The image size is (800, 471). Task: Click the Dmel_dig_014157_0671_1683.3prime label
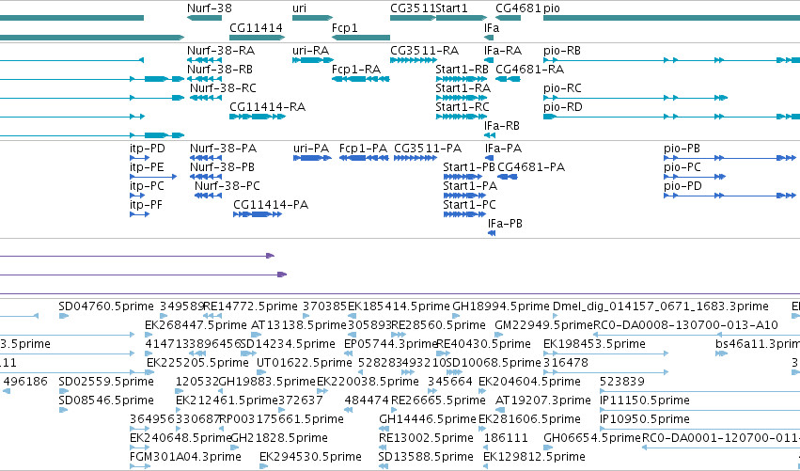click(661, 306)
